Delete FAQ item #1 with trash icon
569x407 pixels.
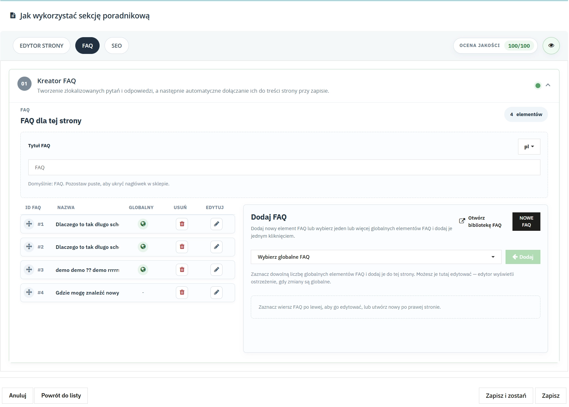click(182, 224)
